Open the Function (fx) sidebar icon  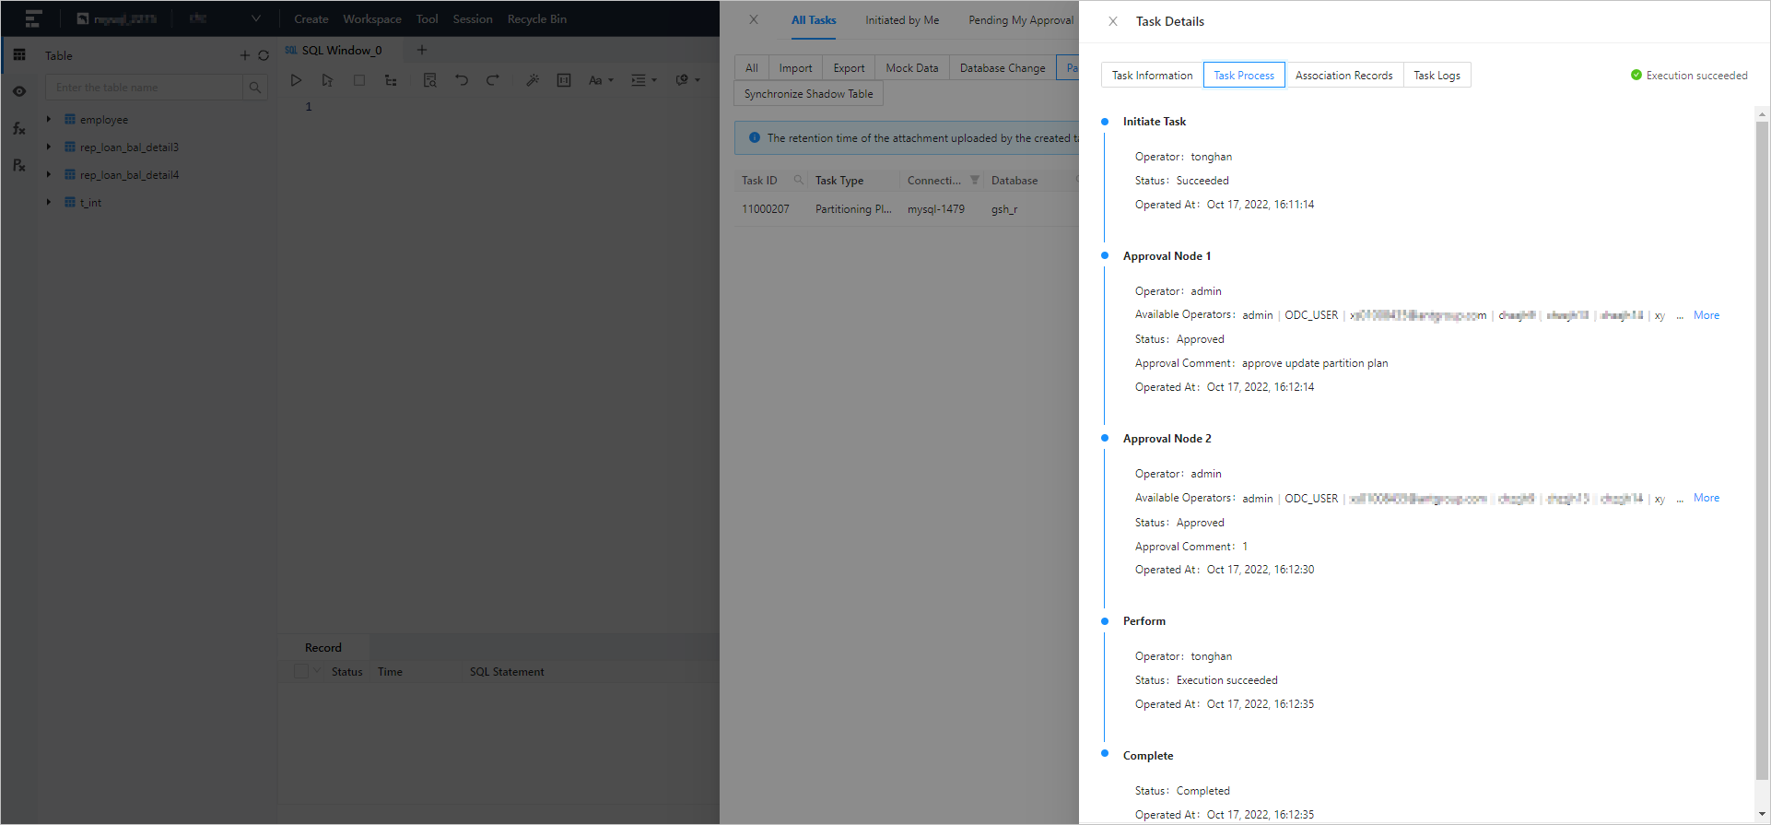click(19, 128)
